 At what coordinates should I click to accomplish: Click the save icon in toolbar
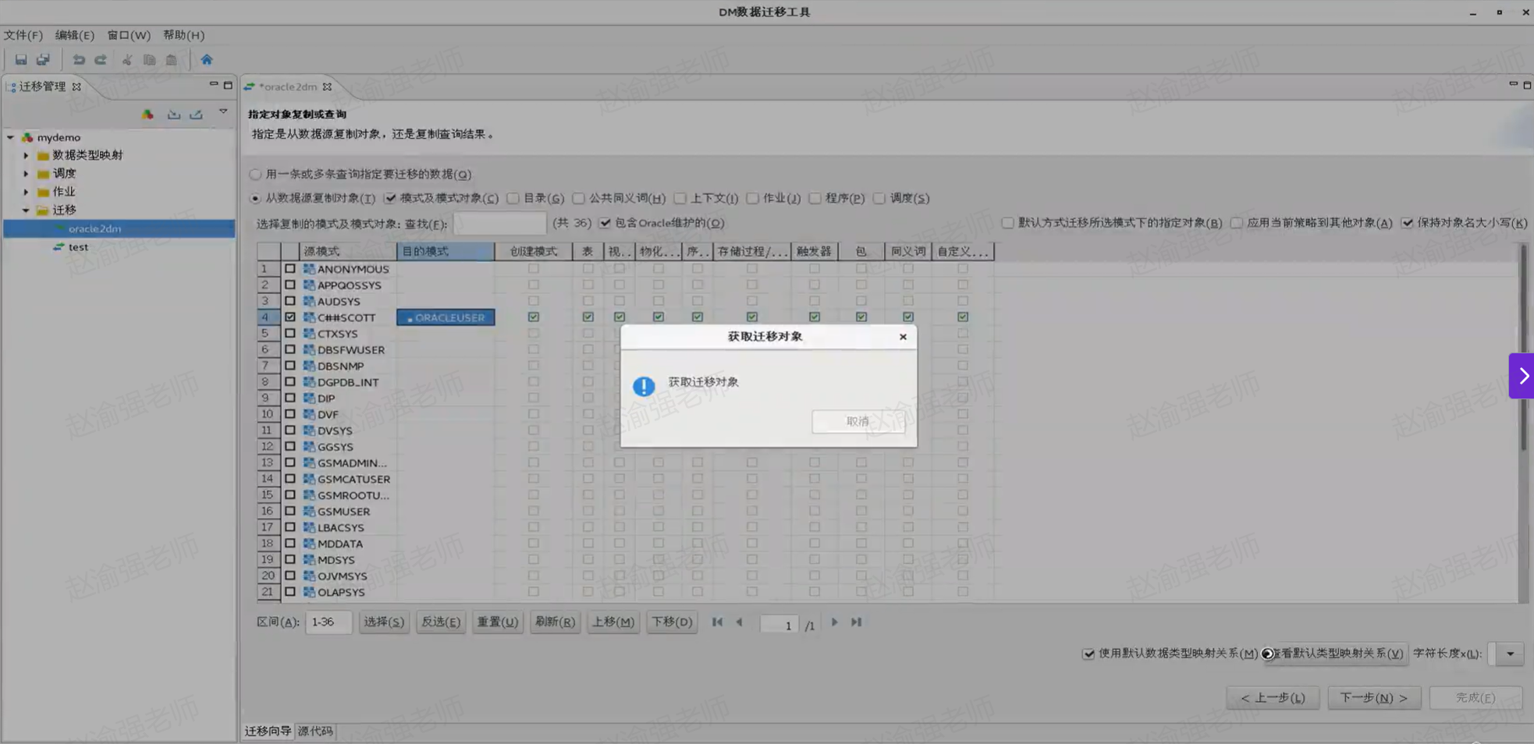21,59
